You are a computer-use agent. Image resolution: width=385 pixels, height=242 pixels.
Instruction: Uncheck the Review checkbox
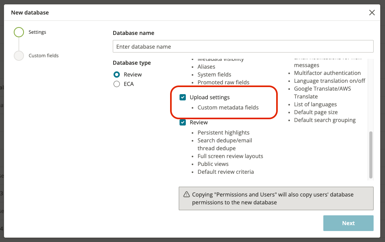(183, 122)
